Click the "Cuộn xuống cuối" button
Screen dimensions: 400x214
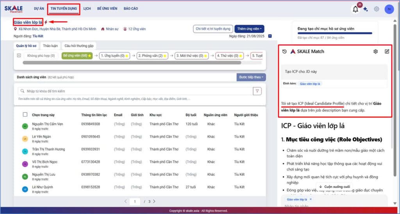pyautogui.click(x=334, y=187)
